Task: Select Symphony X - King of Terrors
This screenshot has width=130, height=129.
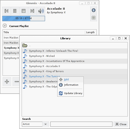Action: coord(75,71)
